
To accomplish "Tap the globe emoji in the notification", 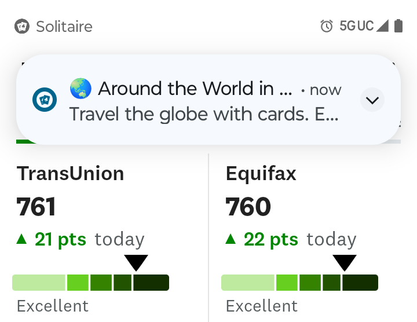I will tap(81, 89).
